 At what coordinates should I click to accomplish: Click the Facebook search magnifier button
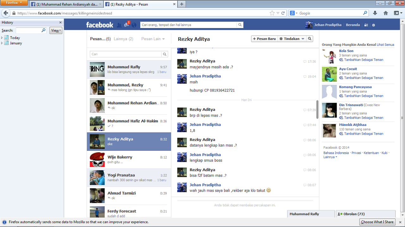pos(240,25)
